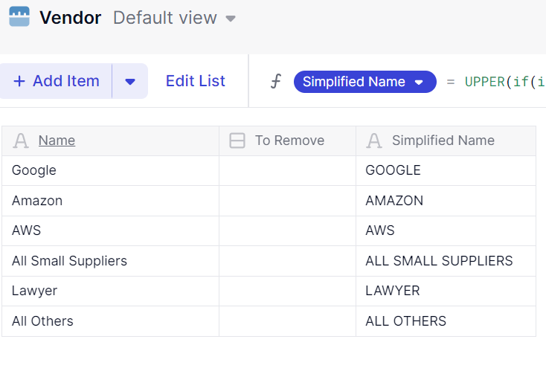This screenshot has height=374, width=546.
Task: Open the Default view dropdown
Action: (174, 18)
